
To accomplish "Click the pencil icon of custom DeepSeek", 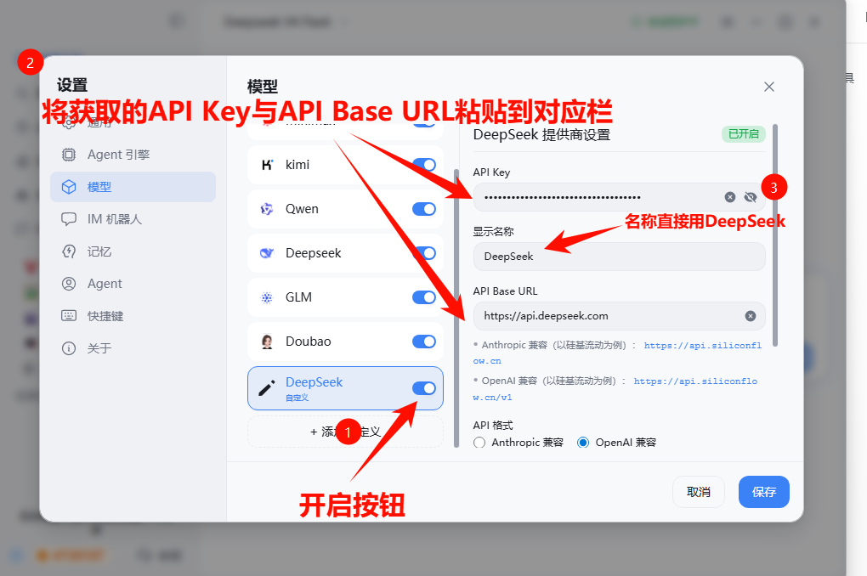I will pyautogui.click(x=267, y=388).
